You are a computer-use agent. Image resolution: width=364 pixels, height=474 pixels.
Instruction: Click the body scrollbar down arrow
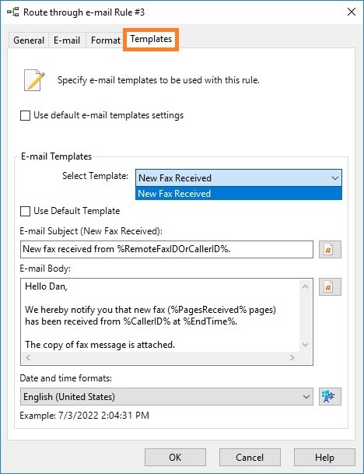[305, 345]
